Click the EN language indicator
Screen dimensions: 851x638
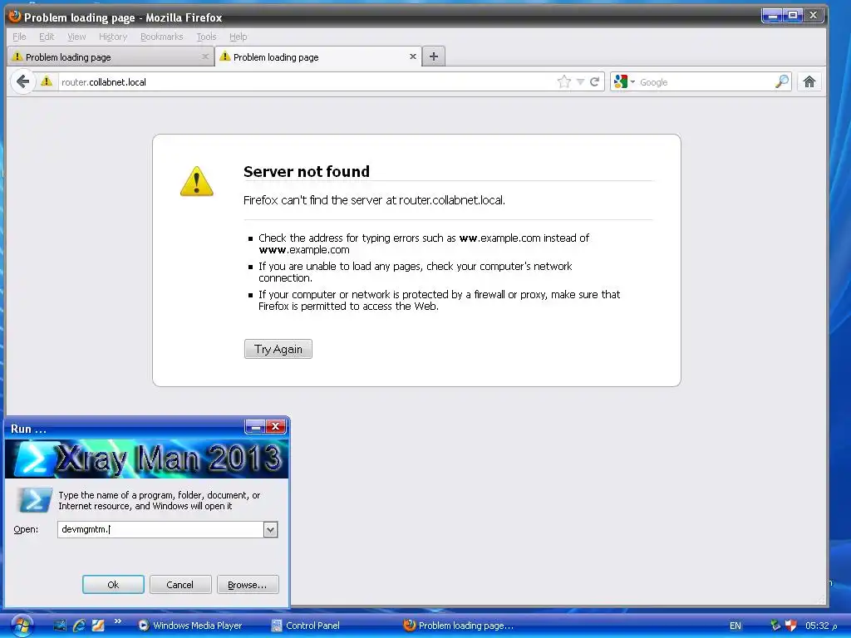pos(735,626)
